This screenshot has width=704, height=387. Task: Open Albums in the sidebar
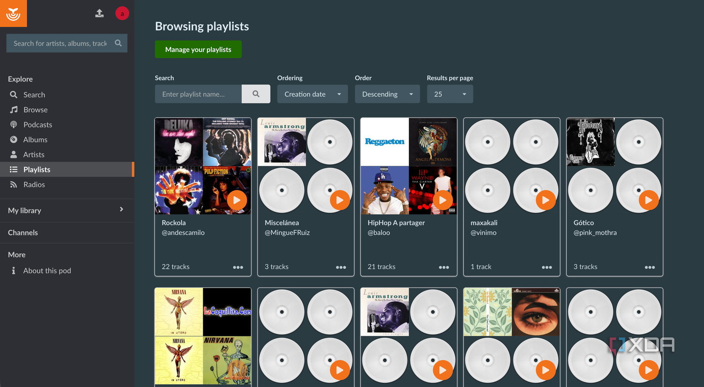point(67,140)
